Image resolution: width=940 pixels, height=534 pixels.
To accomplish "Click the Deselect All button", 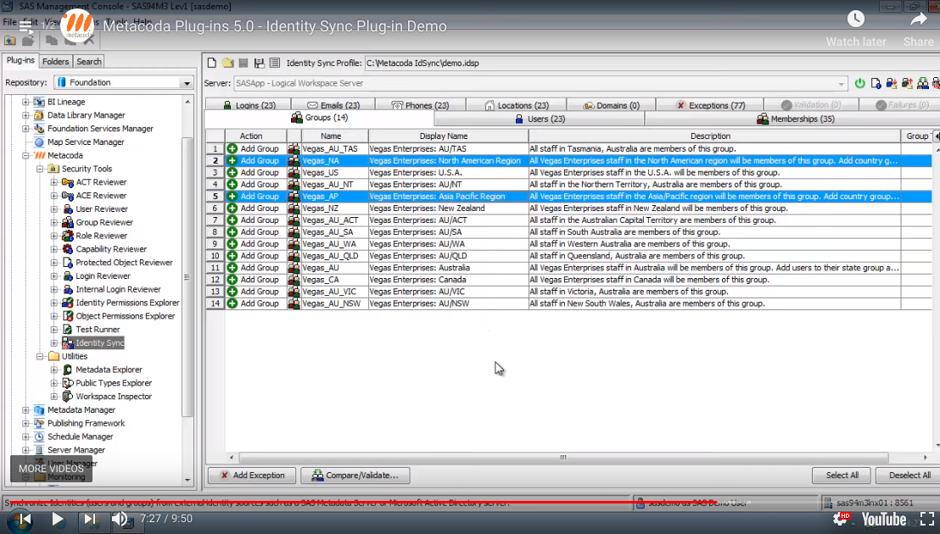I will (909, 476).
